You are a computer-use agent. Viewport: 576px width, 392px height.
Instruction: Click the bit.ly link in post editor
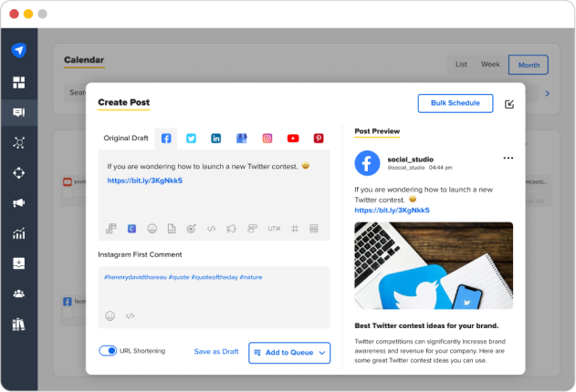(x=145, y=181)
